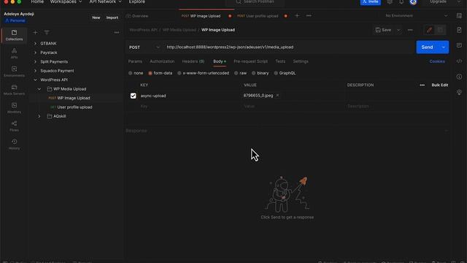Image resolution: width=467 pixels, height=263 pixels.
Task: Click the Save button
Action: 384,30
